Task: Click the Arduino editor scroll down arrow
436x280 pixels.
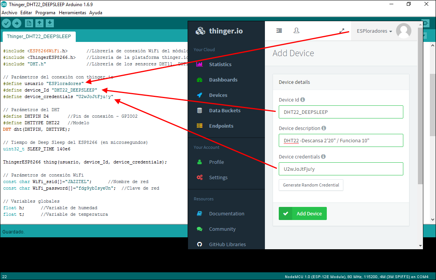Action: click(x=433, y=219)
